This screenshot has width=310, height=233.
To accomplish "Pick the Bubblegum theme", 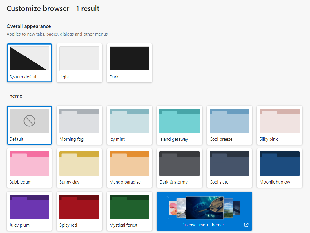I will pos(30,168).
